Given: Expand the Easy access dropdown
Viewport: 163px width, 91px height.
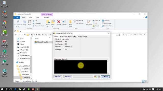Looking at the screenshot, I should [x=79, y=23].
